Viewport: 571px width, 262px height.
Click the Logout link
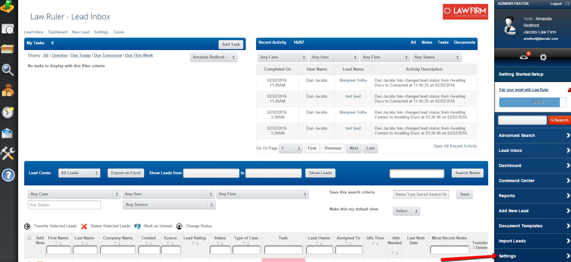click(x=556, y=4)
